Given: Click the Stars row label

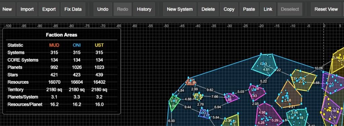Looking at the screenshot, I should pos(13,75).
